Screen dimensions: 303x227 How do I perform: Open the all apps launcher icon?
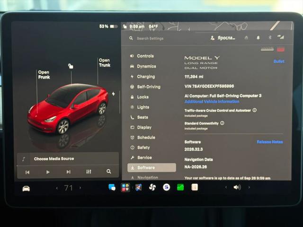[x=125, y=187]
